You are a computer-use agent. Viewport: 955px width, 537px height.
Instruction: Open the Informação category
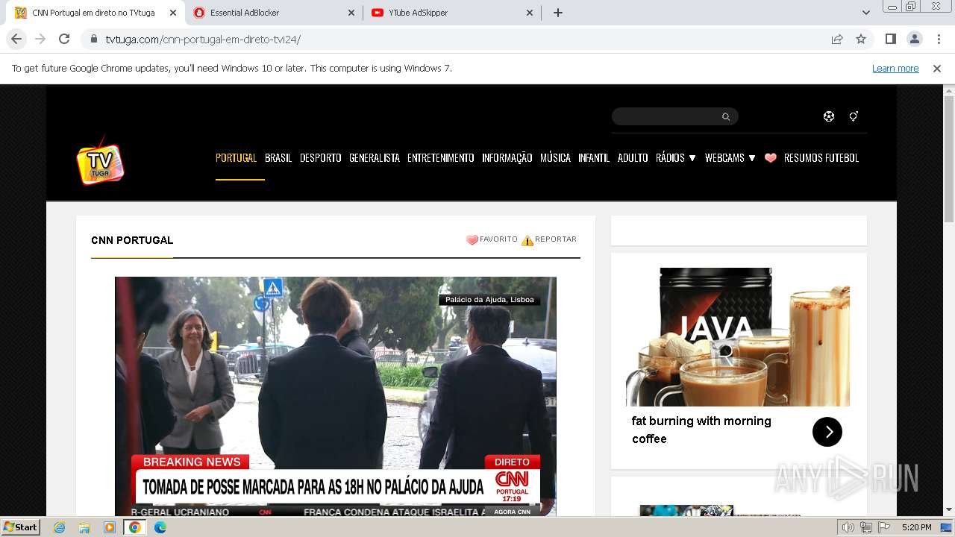(507, 158)
